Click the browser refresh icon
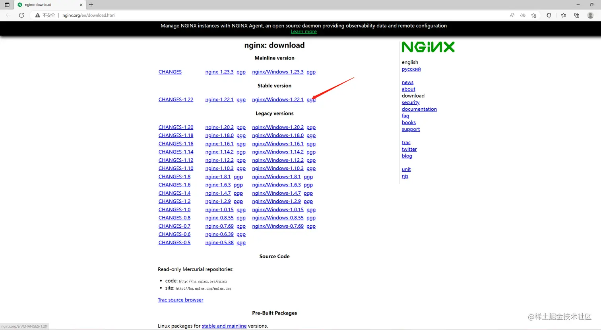Screen dimensions: 601x330 tap(21, 15)
